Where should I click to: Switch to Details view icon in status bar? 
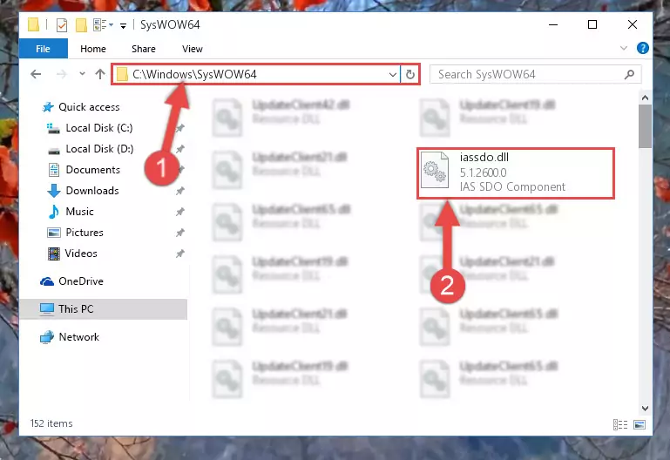point(620,424)
